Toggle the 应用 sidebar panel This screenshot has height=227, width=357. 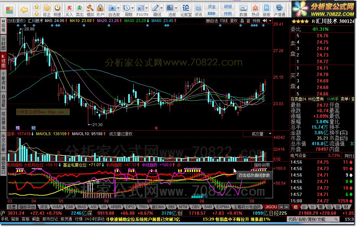tap(3, 26)
